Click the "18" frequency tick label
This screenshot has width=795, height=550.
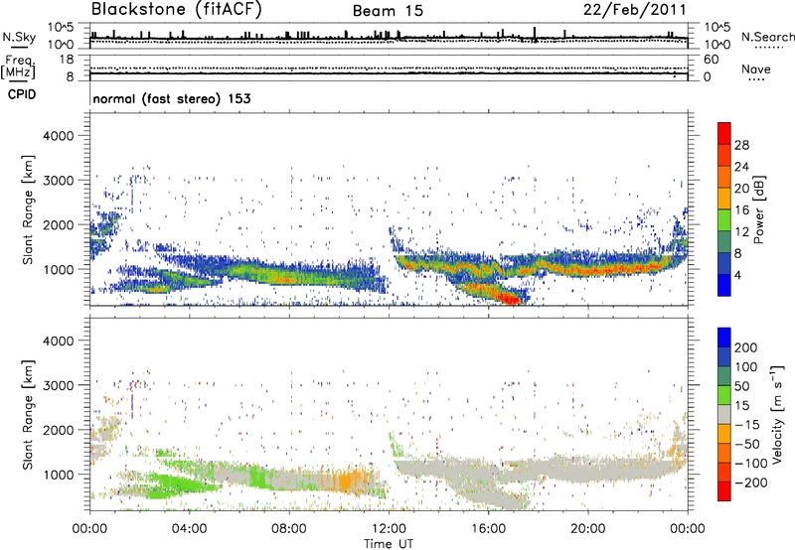point(67,60)
